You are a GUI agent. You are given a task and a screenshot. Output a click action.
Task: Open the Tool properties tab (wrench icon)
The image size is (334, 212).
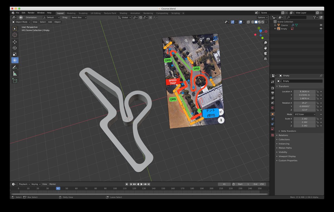[272, 82]
